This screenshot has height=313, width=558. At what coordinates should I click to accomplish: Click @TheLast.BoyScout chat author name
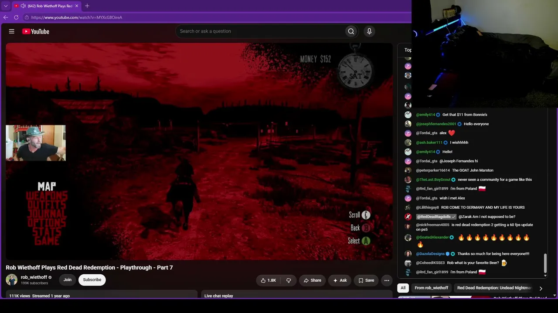[433, 180]
